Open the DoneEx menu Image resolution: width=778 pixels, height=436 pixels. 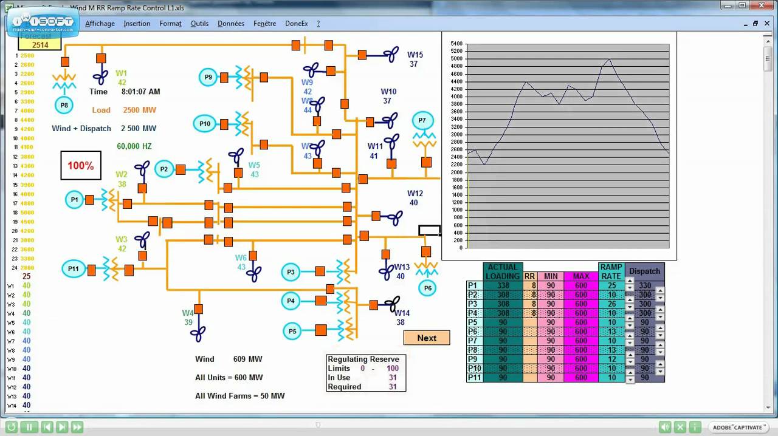point(297,24)
